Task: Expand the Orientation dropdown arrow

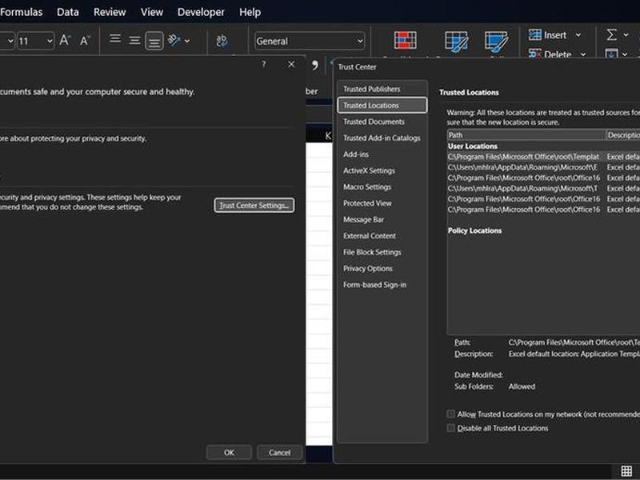Action: click(187, 41)
